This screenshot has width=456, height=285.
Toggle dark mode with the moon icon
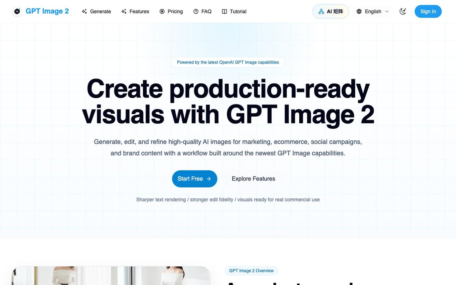(x=403, y=11)
